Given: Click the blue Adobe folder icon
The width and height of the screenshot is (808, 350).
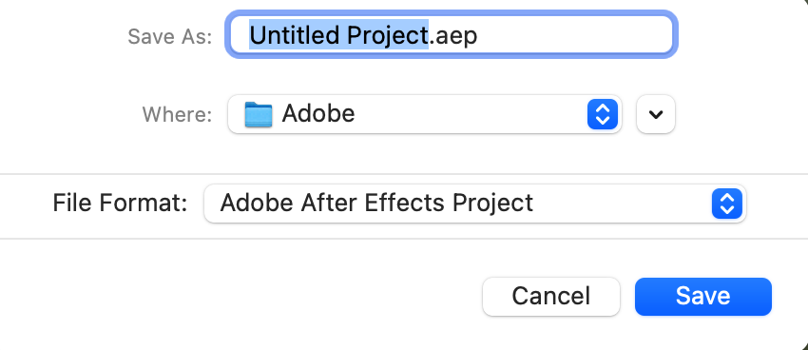Looking at the screenshot, I should [x=259, y=114].
